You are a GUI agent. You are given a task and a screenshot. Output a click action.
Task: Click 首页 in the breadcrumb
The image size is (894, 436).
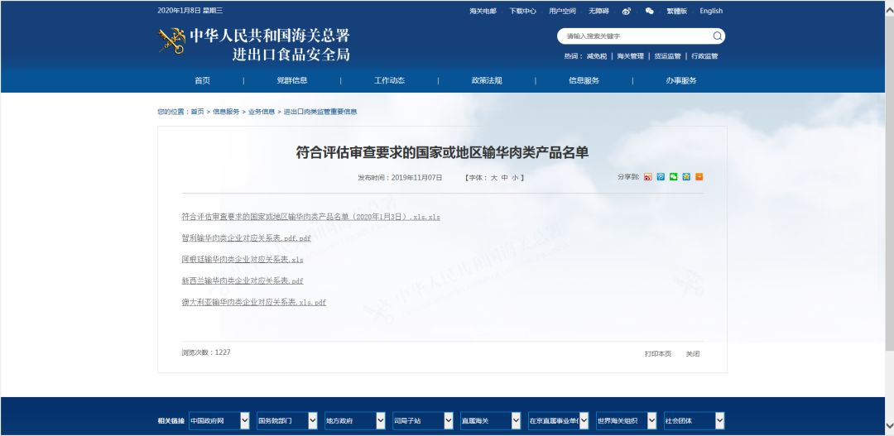click(x=197, y=112)
